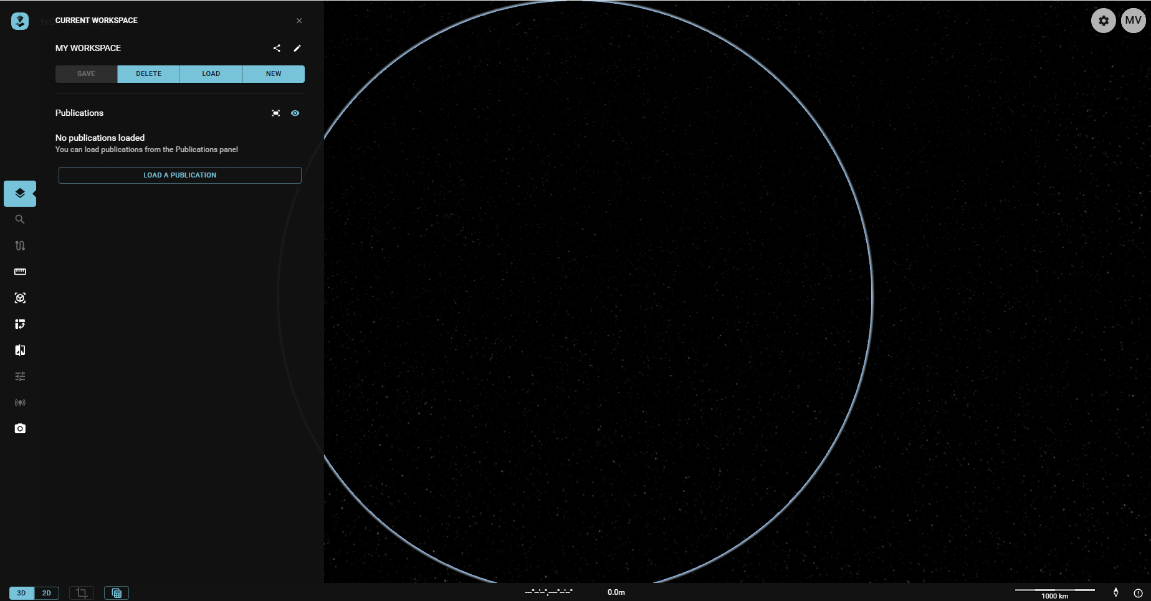This screenshot has height=601, width=1151.
Task: Click the Load workspace button
Action: (x=211, y=73)
